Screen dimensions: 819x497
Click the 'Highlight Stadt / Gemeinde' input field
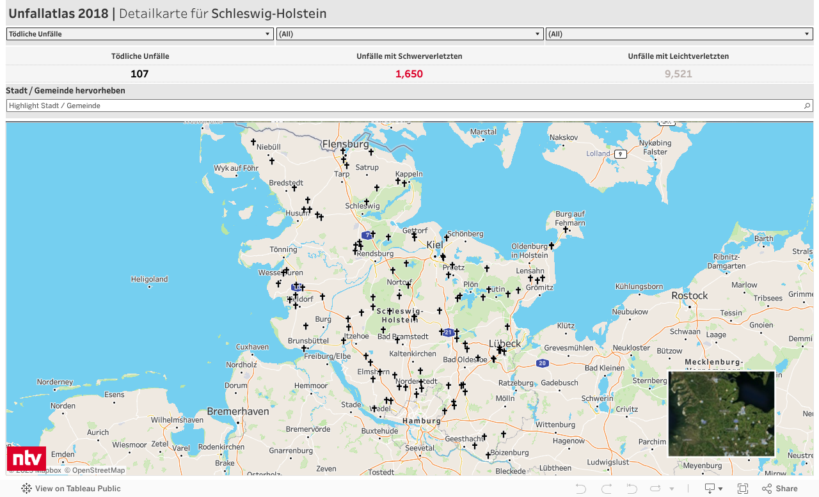(403, 106)
